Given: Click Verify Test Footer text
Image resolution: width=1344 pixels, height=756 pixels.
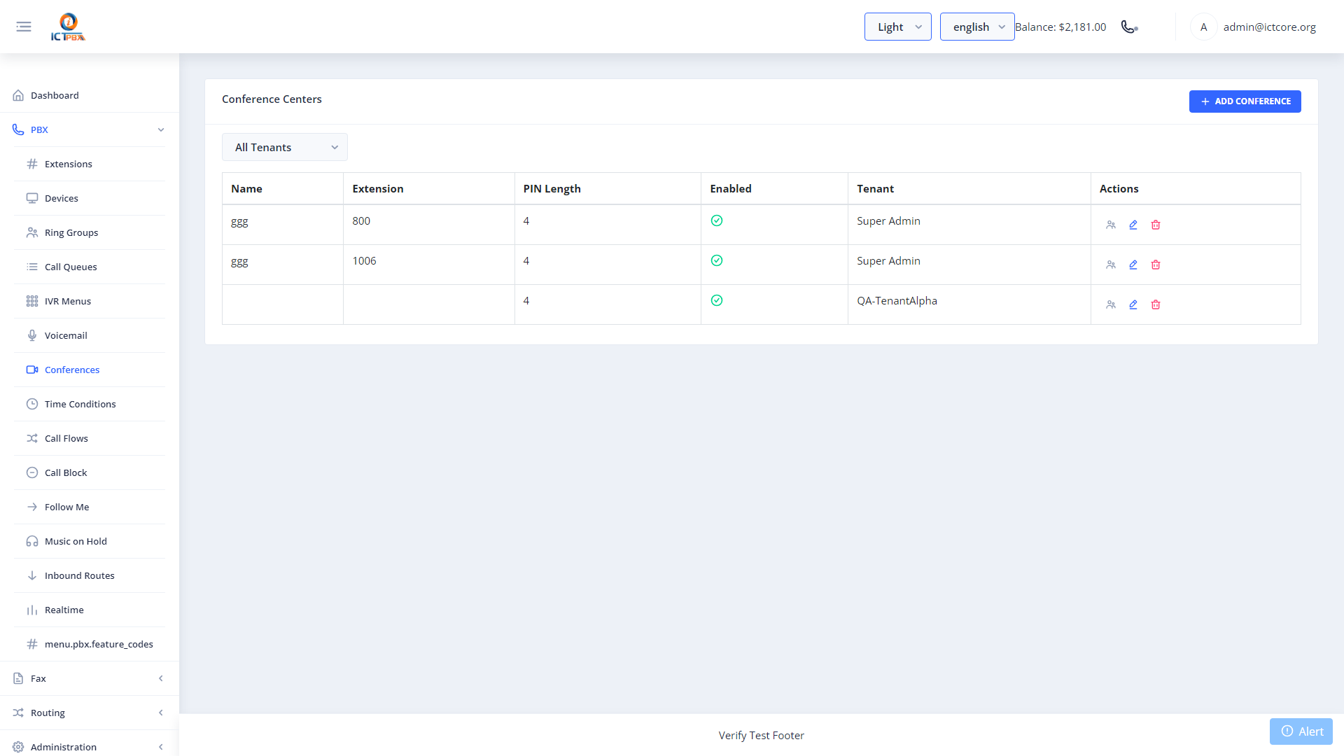Looking at the screenshot, I should pos(761,735).
